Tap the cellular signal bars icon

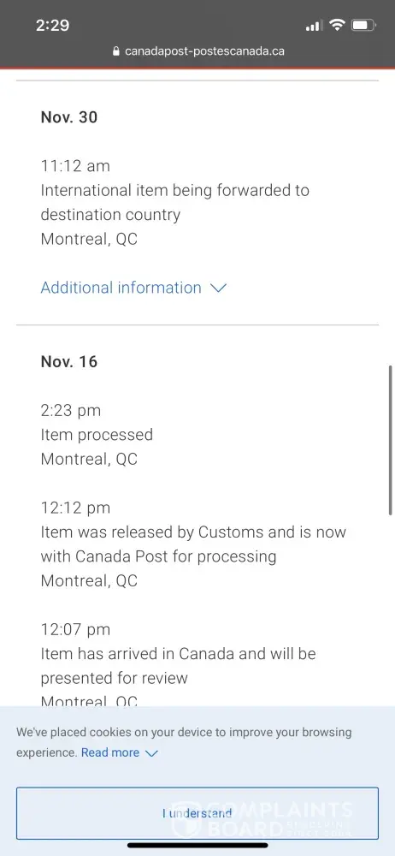[x=314, y=26]
